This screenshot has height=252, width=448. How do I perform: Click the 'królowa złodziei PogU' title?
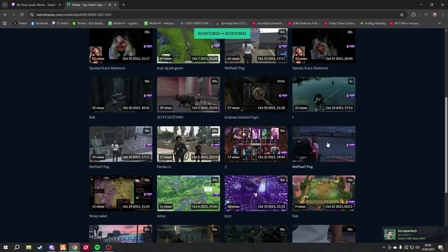click(242, 117)
